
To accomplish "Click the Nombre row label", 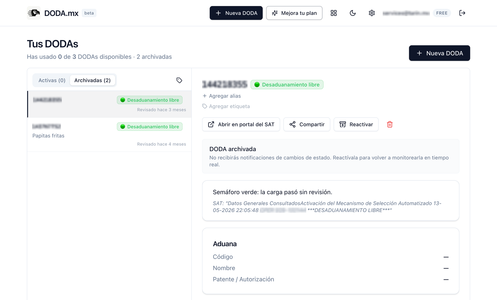I will pos(224,268).
